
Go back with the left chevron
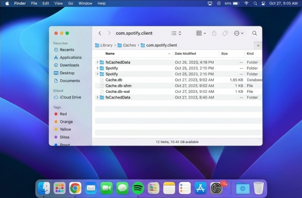(100, 33)
